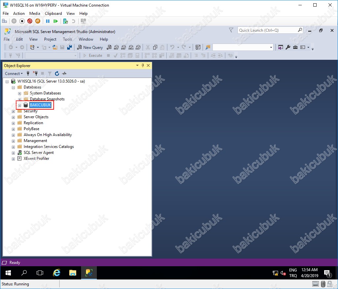Refresh the Object Explorer tree

[57, 74]
